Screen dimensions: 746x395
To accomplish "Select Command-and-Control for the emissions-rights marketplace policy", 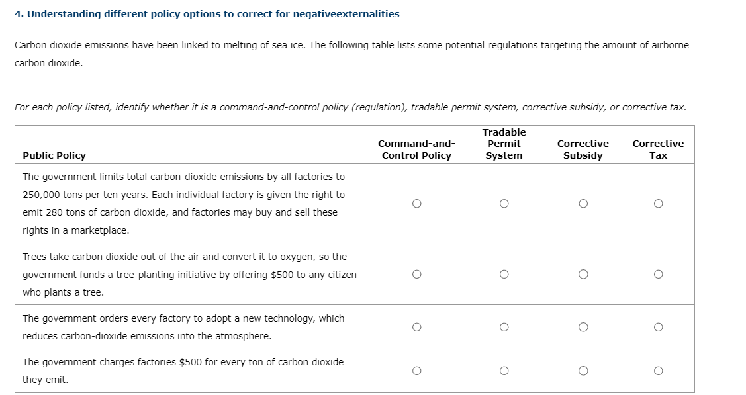I will pyautogui.click(x=416, y=204).
